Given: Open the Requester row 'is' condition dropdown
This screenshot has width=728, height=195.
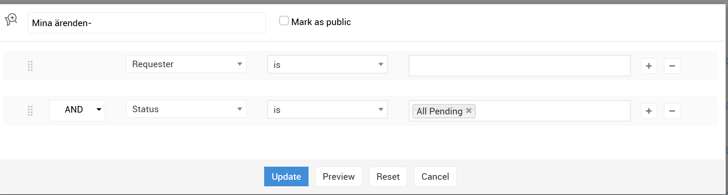Looking at the screenshot, I should [327, 65].
